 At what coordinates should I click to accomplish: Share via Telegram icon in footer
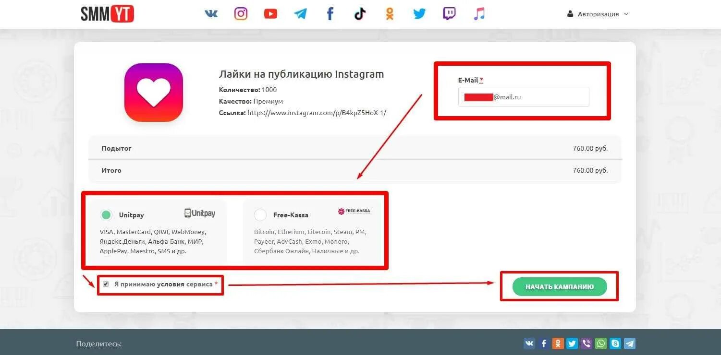pyautogui.click(x=630, y=343)
